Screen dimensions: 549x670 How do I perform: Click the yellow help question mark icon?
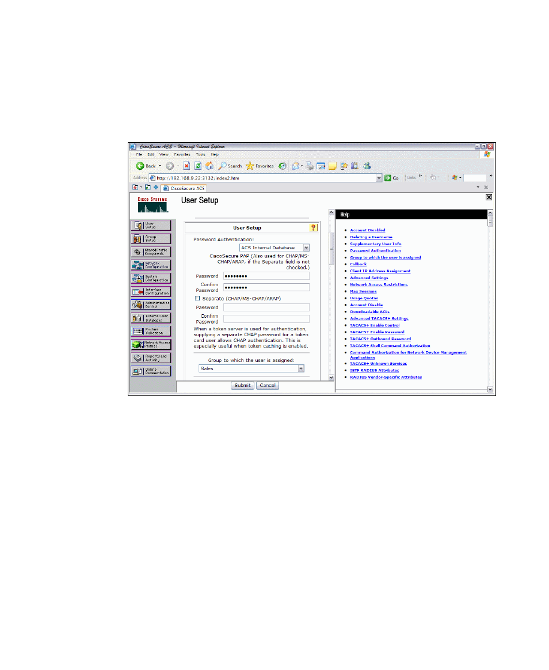coord(313,228)
